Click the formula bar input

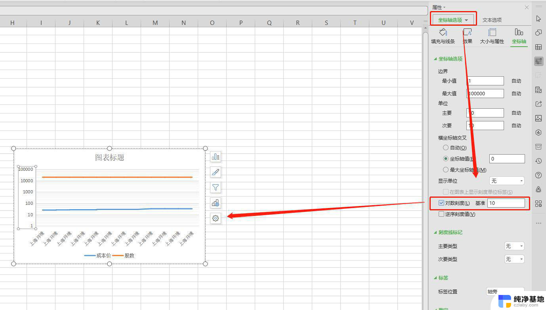coord(214,11)
